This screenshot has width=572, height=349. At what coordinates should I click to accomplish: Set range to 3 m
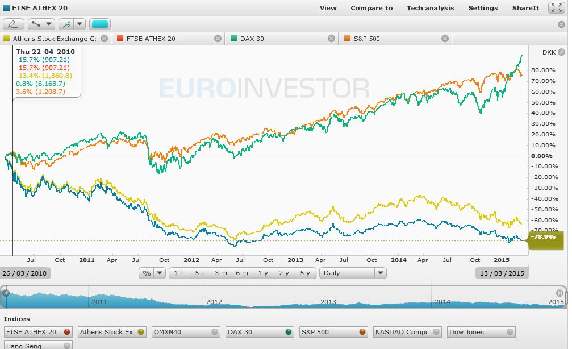[x=221, y=273]
